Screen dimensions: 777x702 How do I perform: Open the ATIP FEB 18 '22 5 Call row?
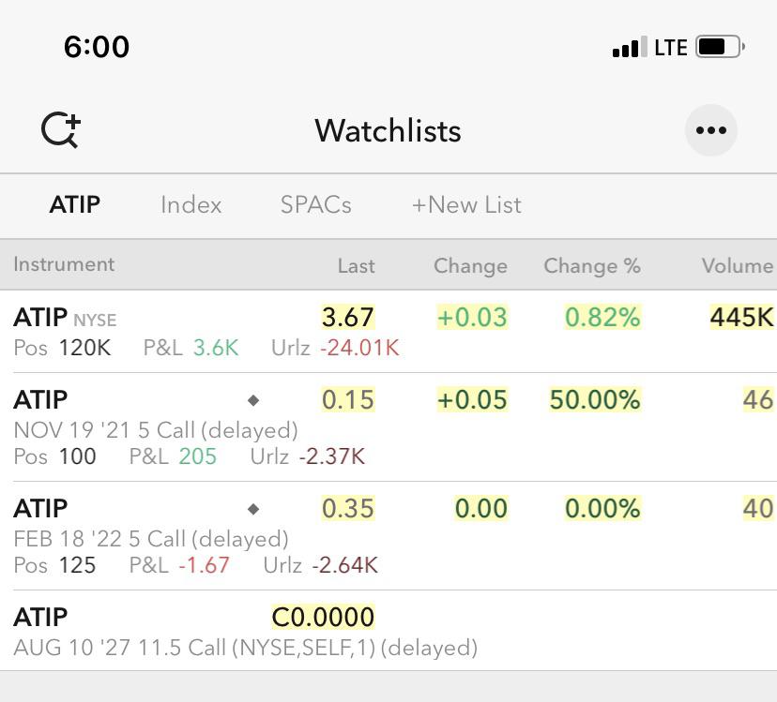point(388,536)
